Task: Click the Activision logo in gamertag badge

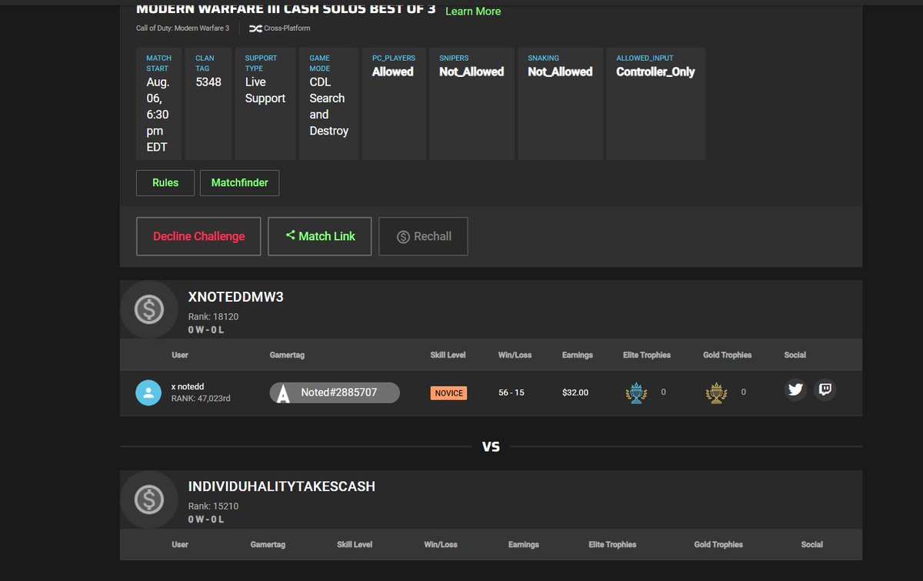Action: coord(283,393)
